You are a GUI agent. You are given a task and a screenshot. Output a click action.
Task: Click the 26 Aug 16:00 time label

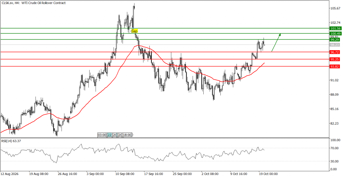pyautogui.click(x=67, y=174)
